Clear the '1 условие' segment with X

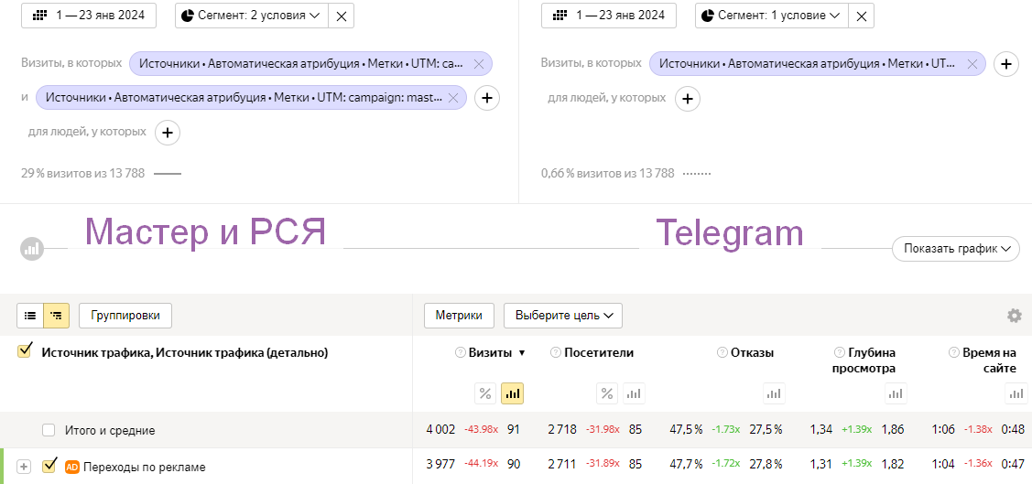(x=861, y=16)
